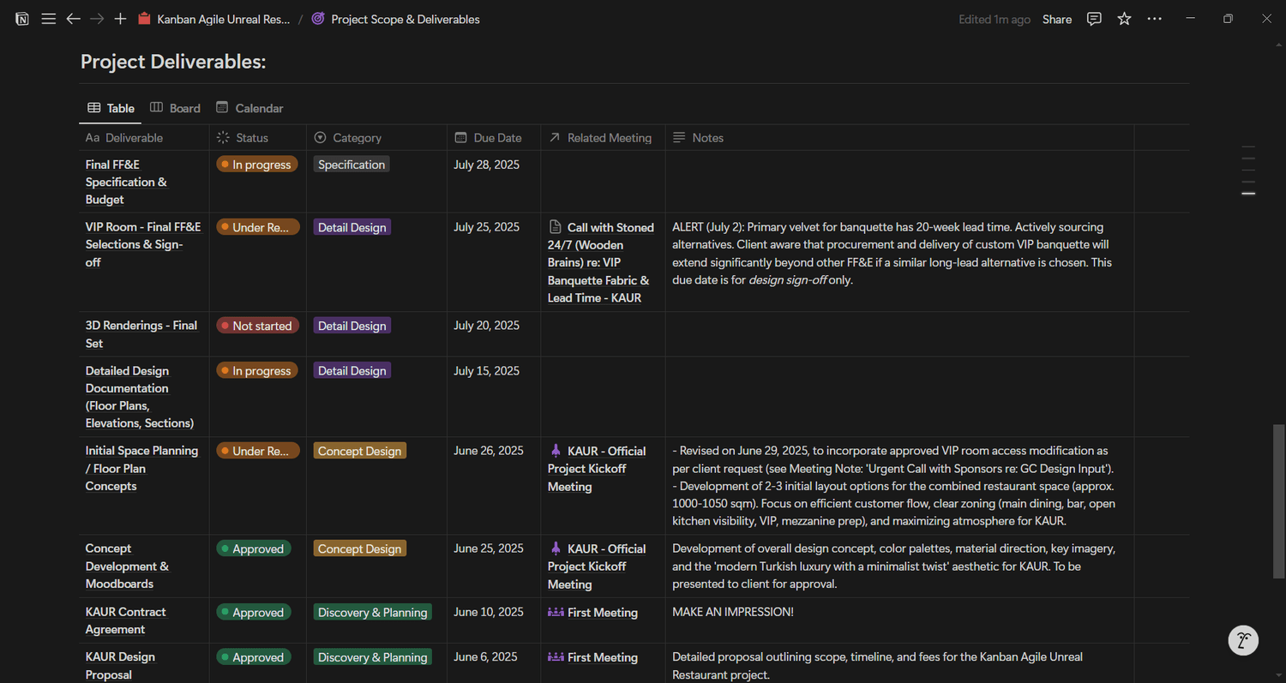The image size is (1286, 683).
Task: Click the plus new page icon
Action: (120, 19)
